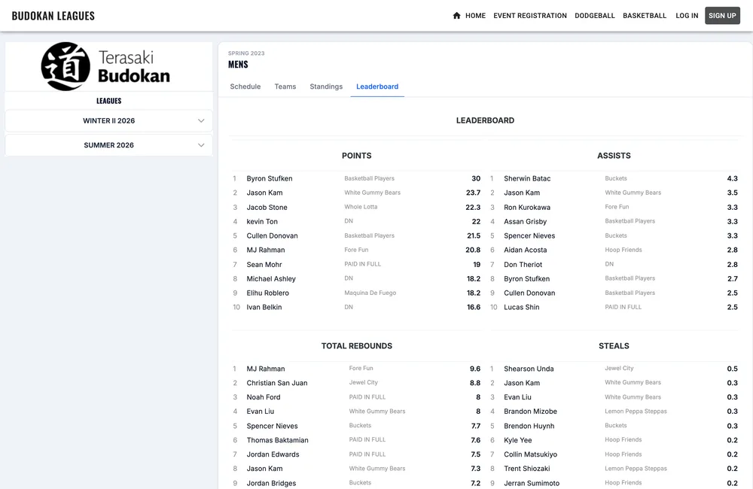
Task: Open the DODGEBALL menu item
Action: click(595, 15)
